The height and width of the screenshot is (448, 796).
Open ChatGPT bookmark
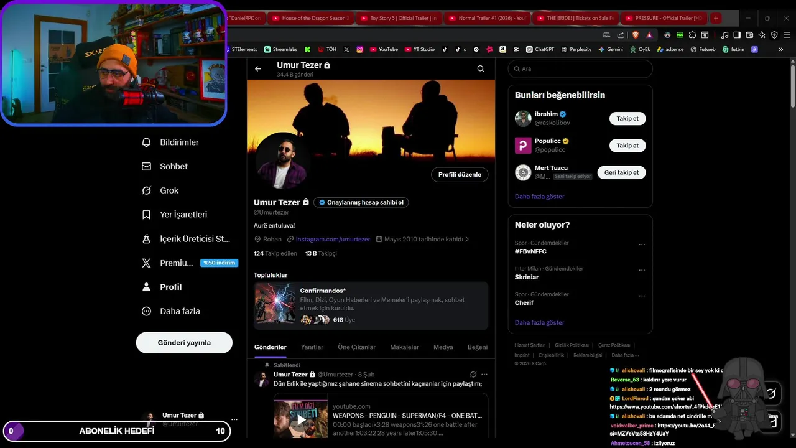point(540,49)
